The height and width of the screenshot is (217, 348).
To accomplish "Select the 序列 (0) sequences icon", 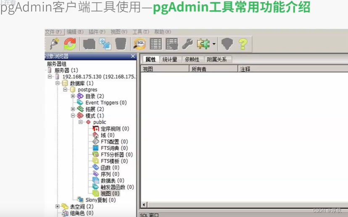I will [x=96, y=174].
